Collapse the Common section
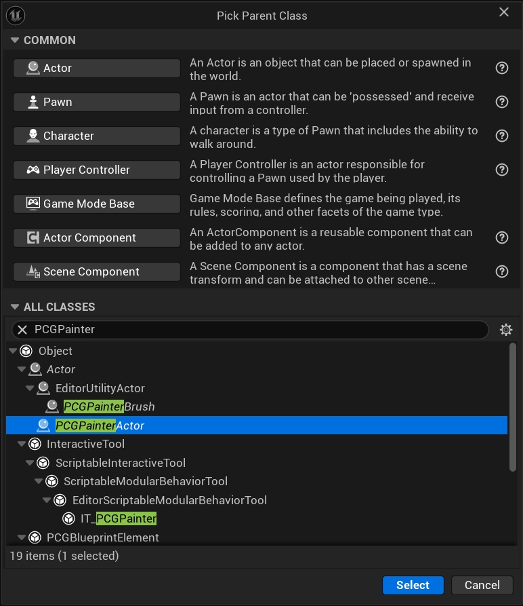This screenshot has height=606, width=523. (15, 41)
